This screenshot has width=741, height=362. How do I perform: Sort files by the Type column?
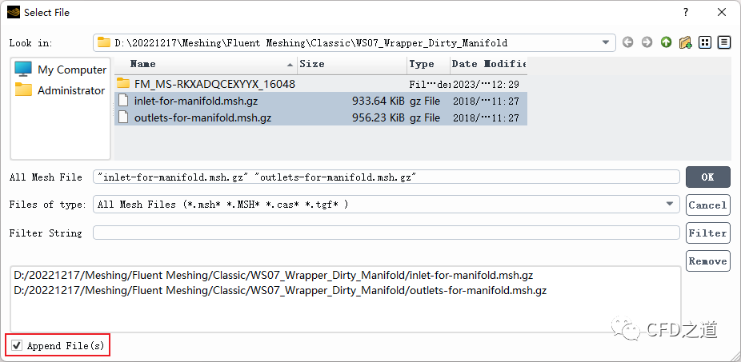(427, 64)
